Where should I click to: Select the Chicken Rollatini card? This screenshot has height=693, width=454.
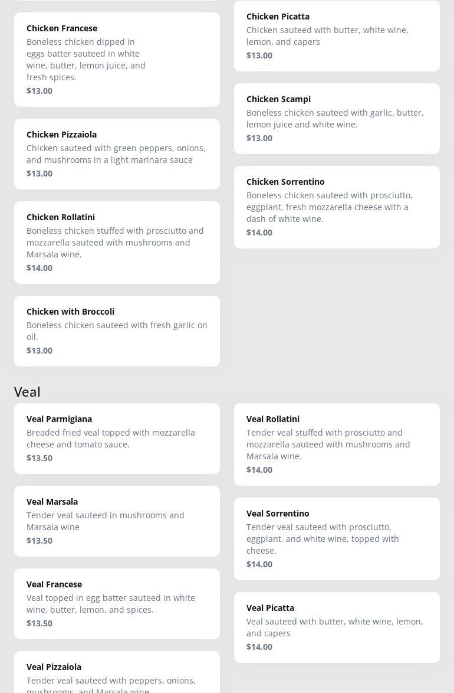click(x=117, y=242)
